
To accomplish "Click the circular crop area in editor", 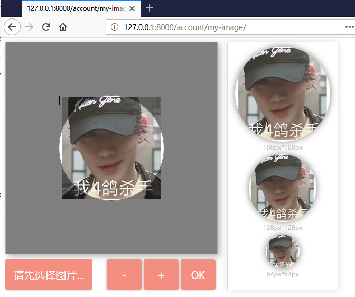I will pos(111,148).
